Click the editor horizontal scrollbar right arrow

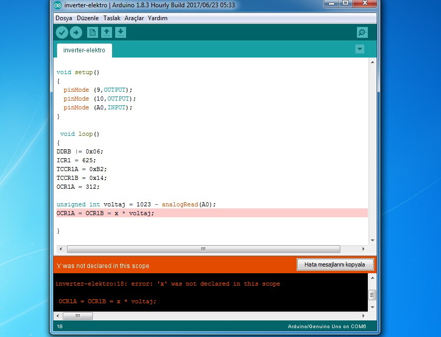point(363,249)
